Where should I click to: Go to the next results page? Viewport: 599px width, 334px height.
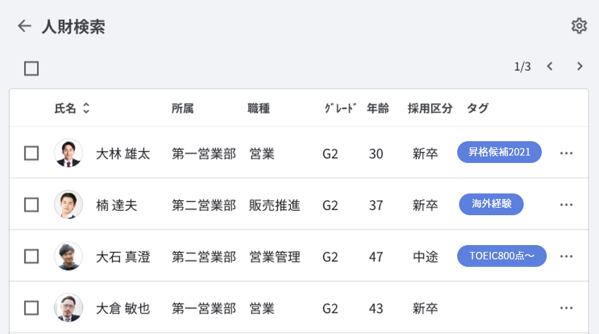coord(580,67)
